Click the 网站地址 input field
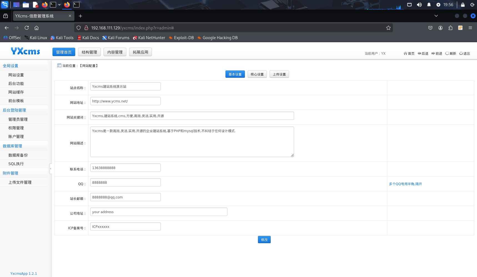Viewport: 477px width, 277px height. click(x=125, y=101)
